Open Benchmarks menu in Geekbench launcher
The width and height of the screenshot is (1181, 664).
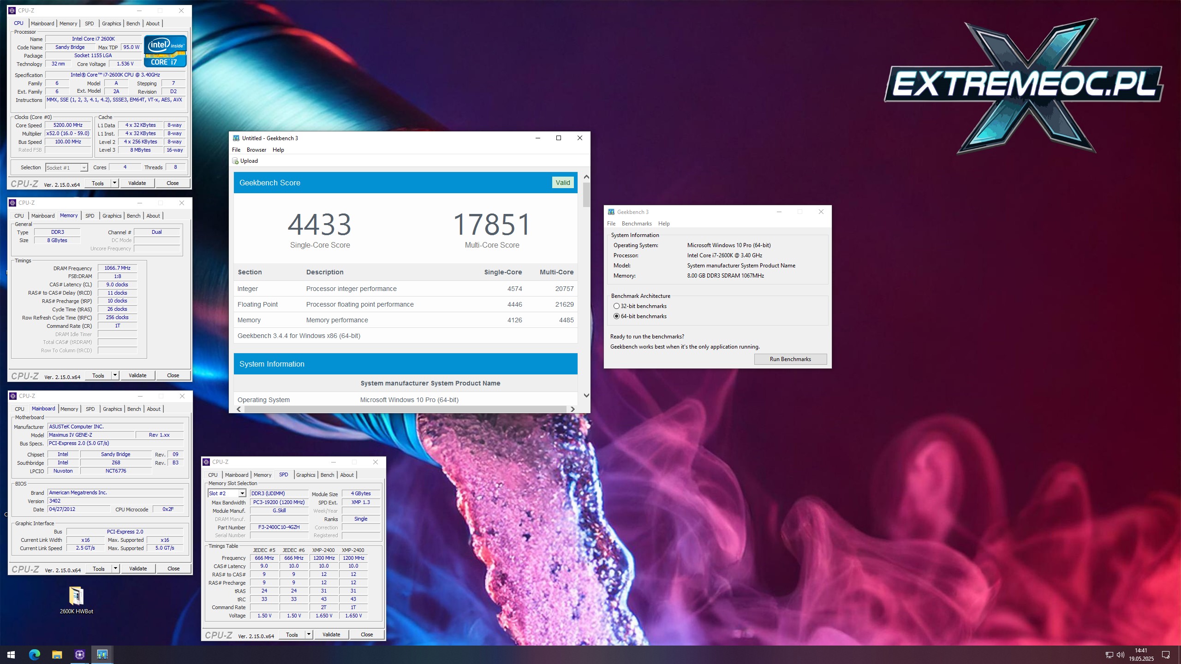click(x=637, y=224)
